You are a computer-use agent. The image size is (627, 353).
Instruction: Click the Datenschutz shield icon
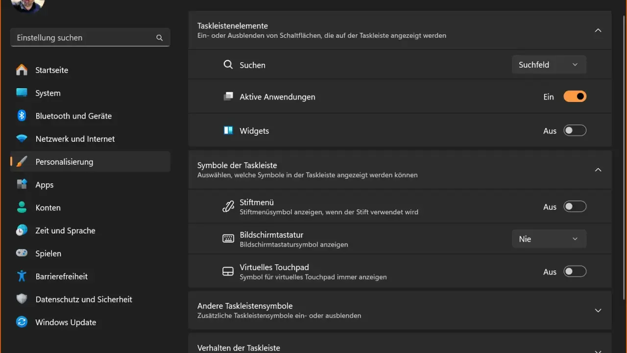click(22, 299)
